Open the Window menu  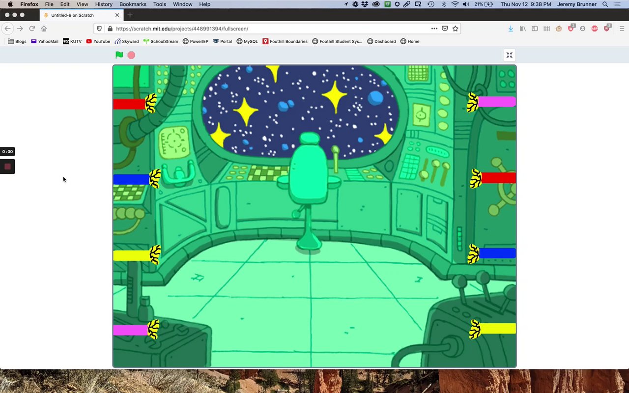pos(182,4)
